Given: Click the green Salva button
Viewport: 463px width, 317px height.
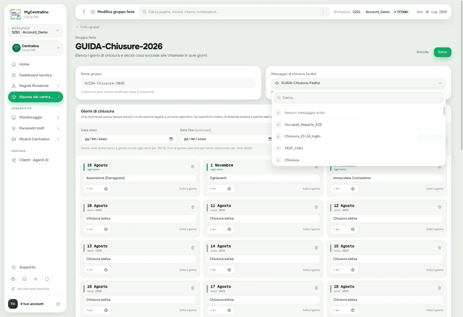Looking at the screenshot, I should [442, 52].
